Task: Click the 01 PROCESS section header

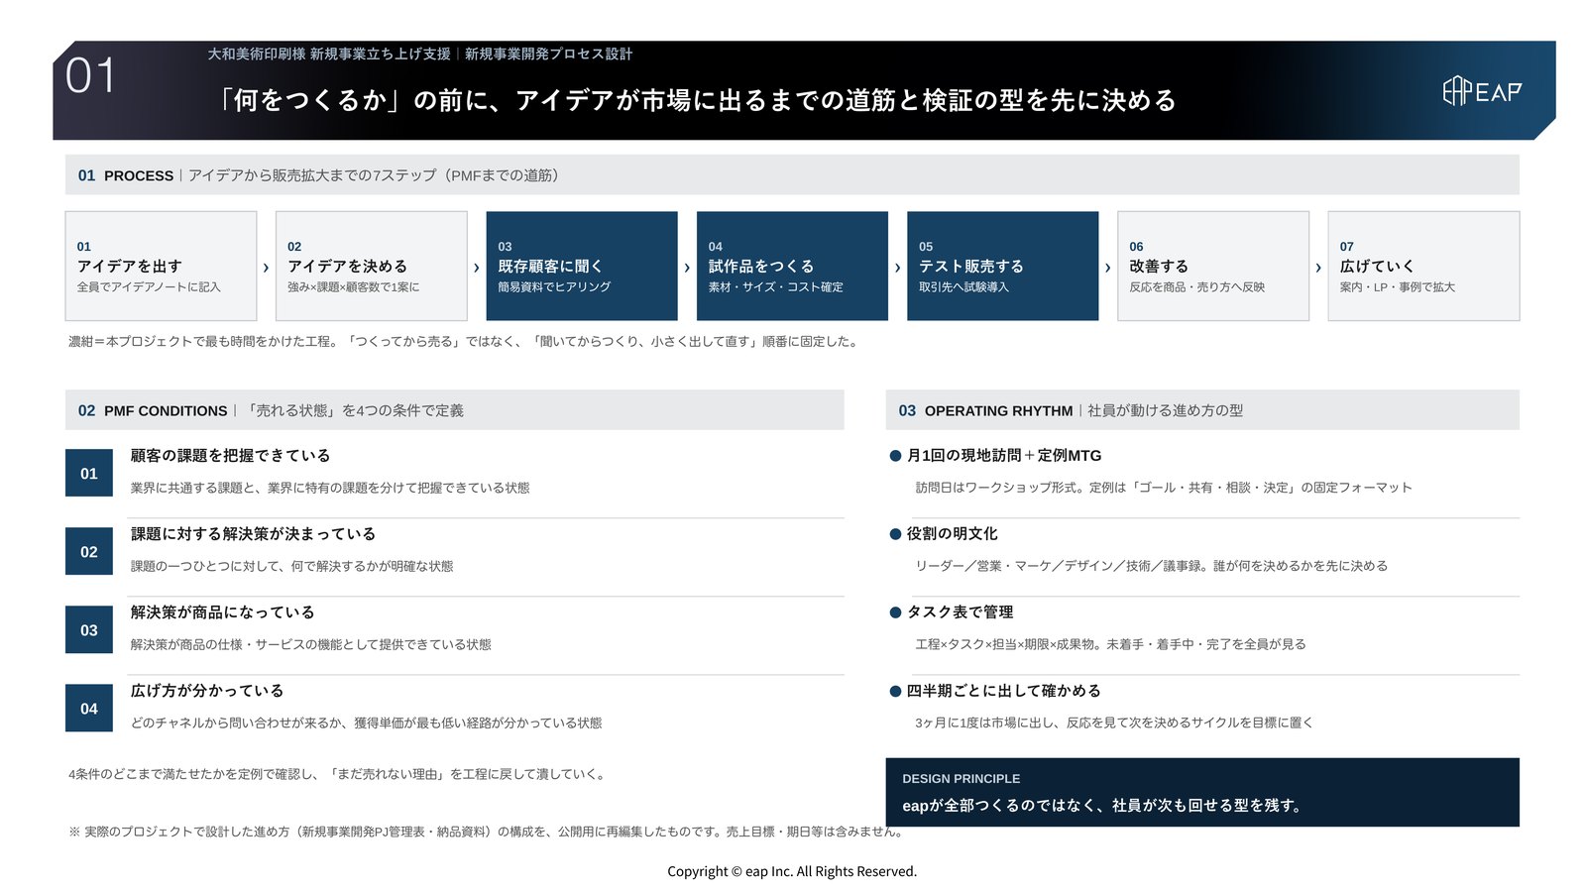Action: pyautogui.click(x=792, y=174)
